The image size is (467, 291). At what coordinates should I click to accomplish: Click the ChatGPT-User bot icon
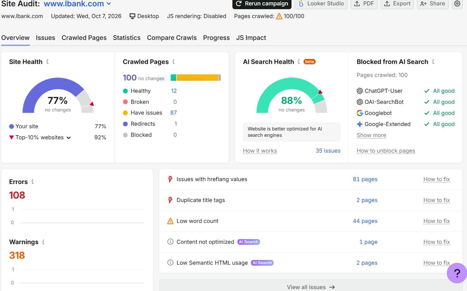click(x=360, y=91)
